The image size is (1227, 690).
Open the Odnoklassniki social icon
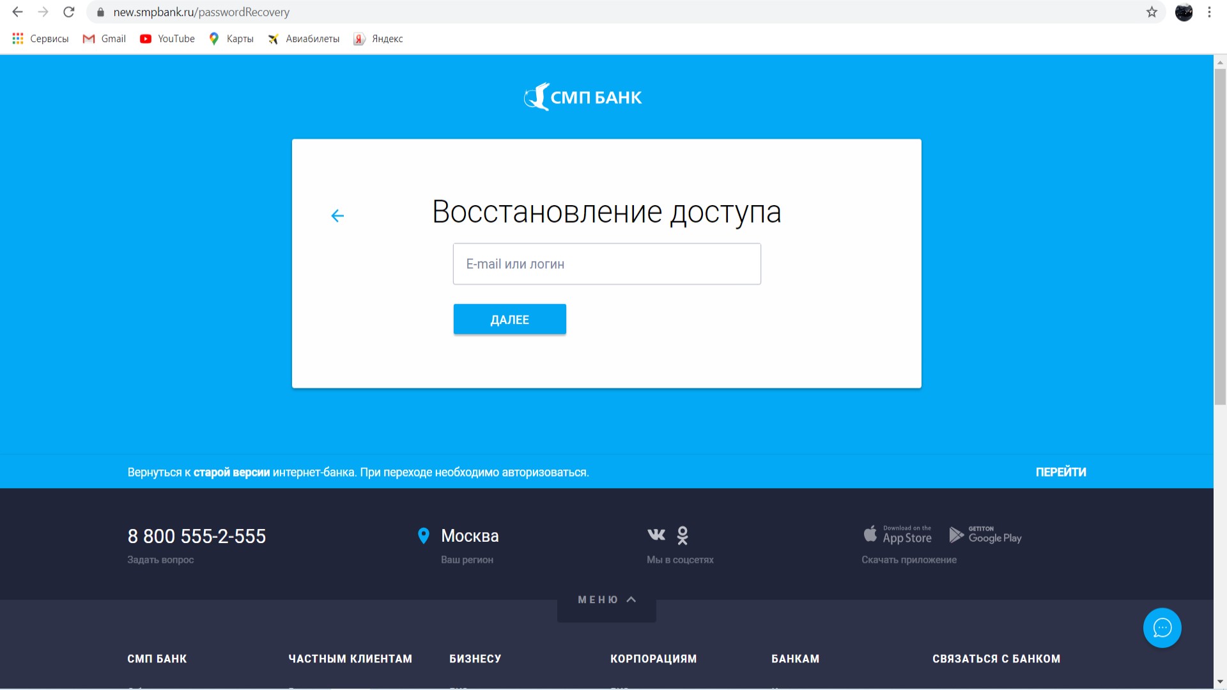click(683, 535)
